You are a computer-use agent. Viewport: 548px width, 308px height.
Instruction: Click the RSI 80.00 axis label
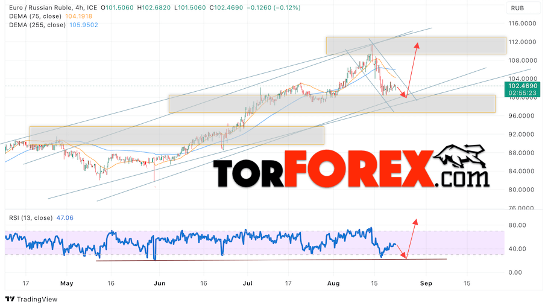[517, 225]
